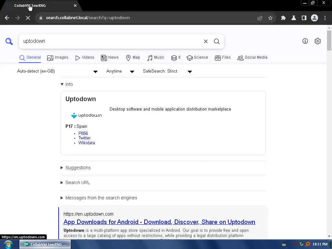Viewport: 332px width, 249px height.
Task: Toggle the browser side panel icon
Action: pyautogui.click(x=304, y=18)
